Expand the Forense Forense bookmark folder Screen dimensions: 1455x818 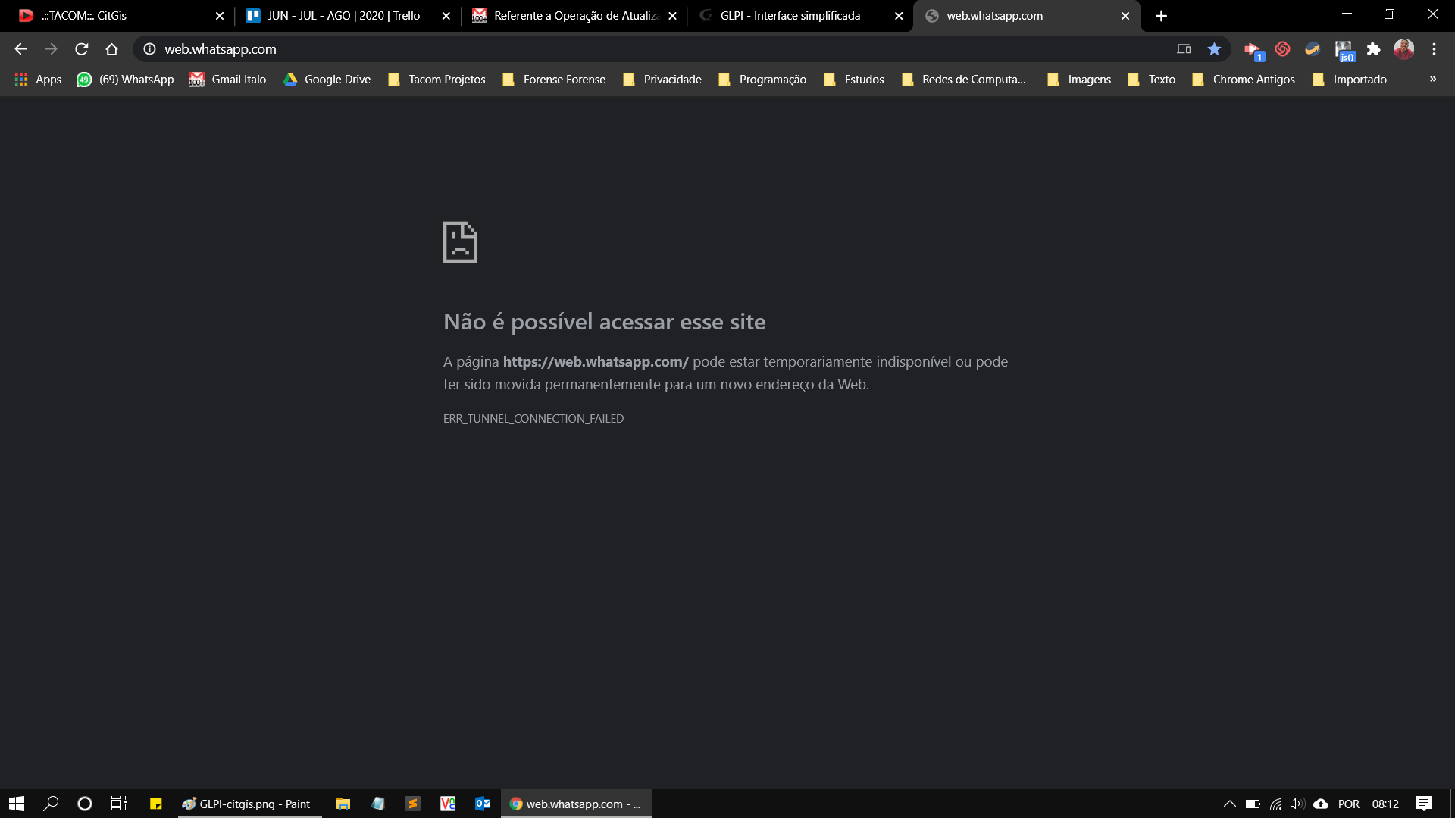point(554,80)
